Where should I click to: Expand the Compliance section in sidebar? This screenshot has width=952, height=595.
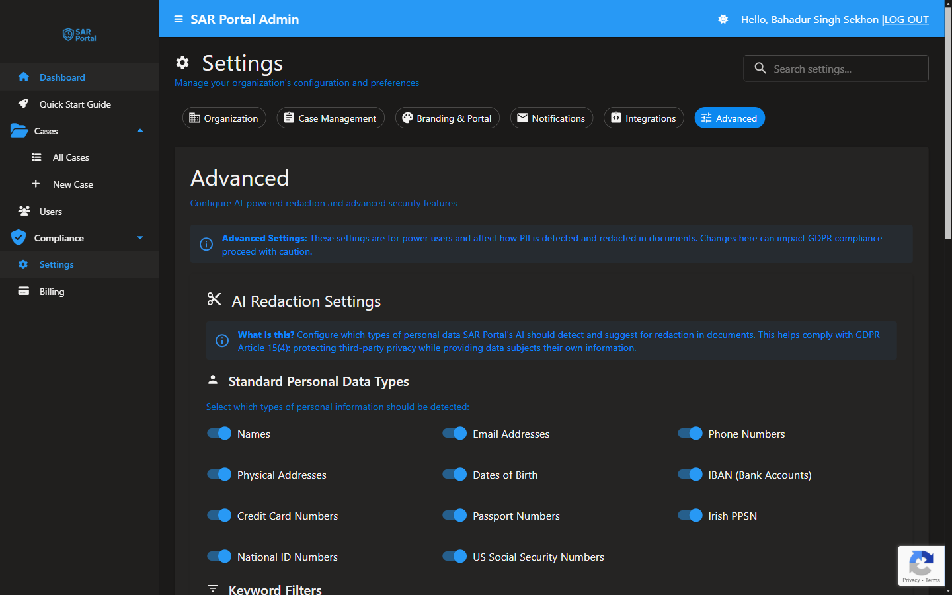tap(139, 237)
